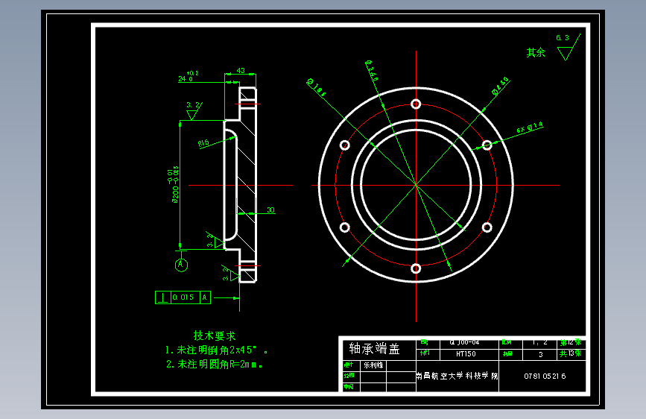Select the Ø240 diameter dimension
The width and height of the screenshot is (646, 419).
[x=372, y=70]
